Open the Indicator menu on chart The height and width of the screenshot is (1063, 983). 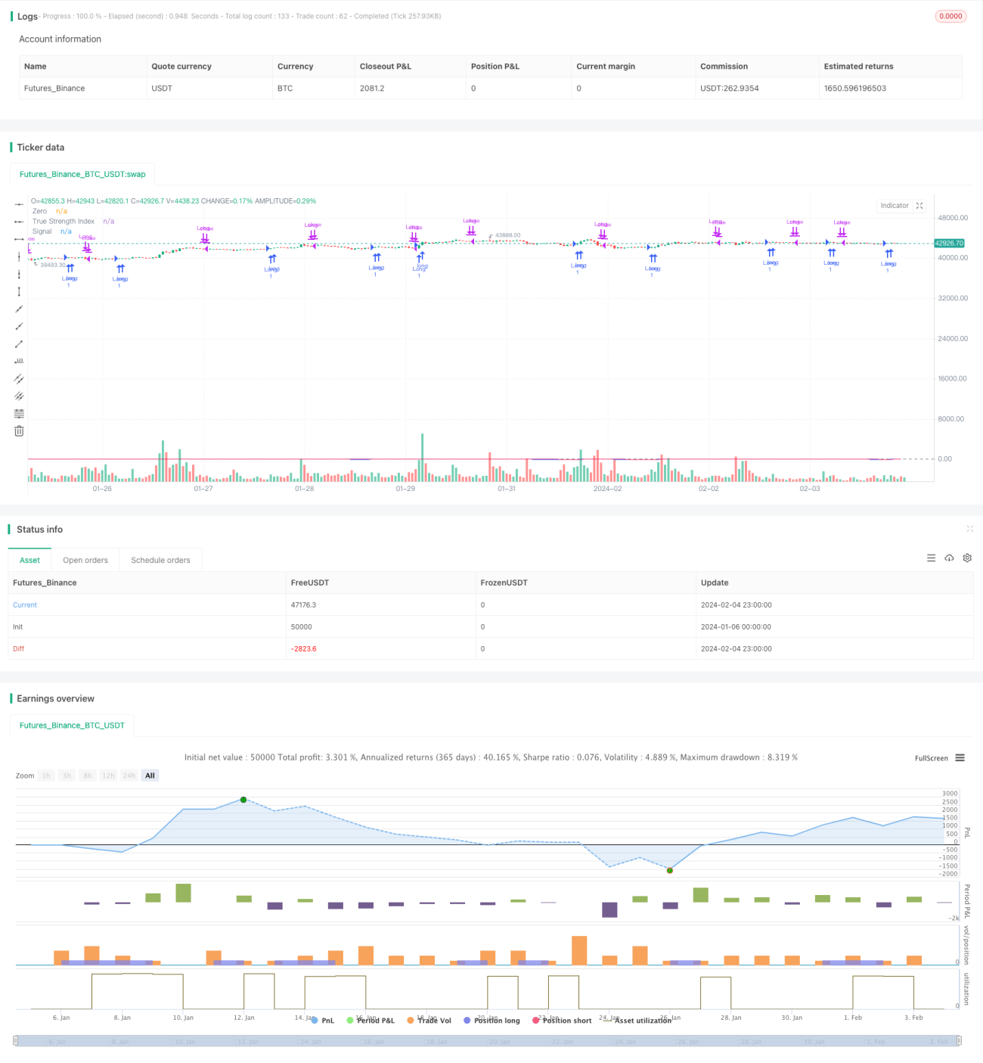click(x=895, y=206)
